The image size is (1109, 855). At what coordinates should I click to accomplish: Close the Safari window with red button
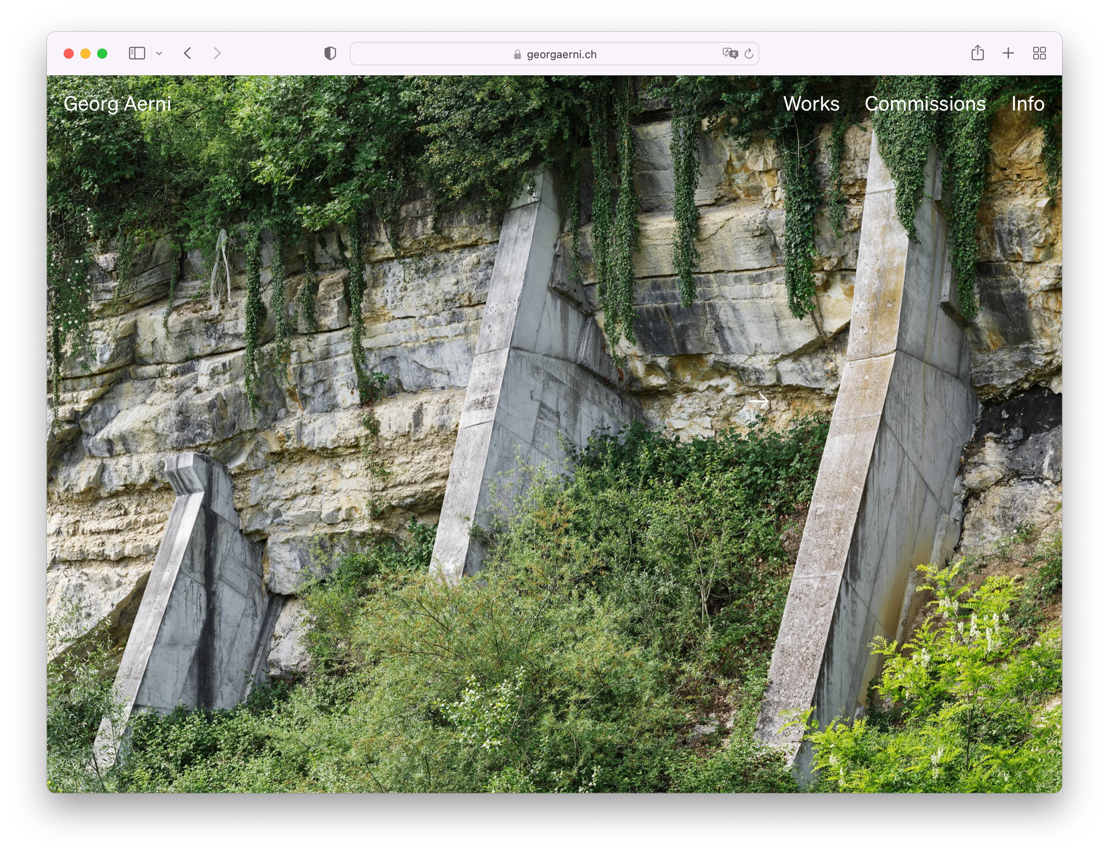(69, 53)
